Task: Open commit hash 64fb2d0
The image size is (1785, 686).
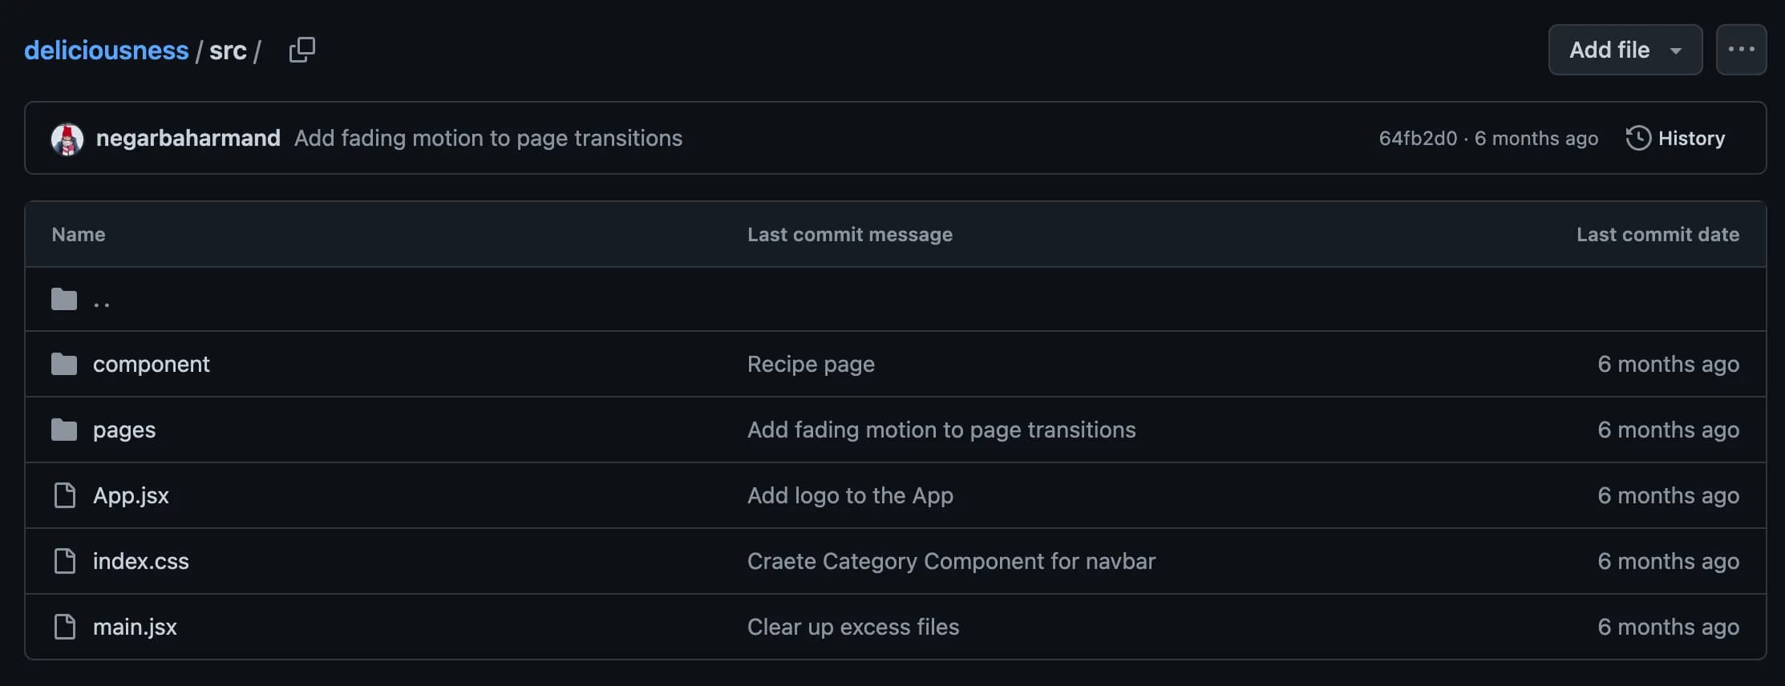Action: click(x=1417, y=139)
